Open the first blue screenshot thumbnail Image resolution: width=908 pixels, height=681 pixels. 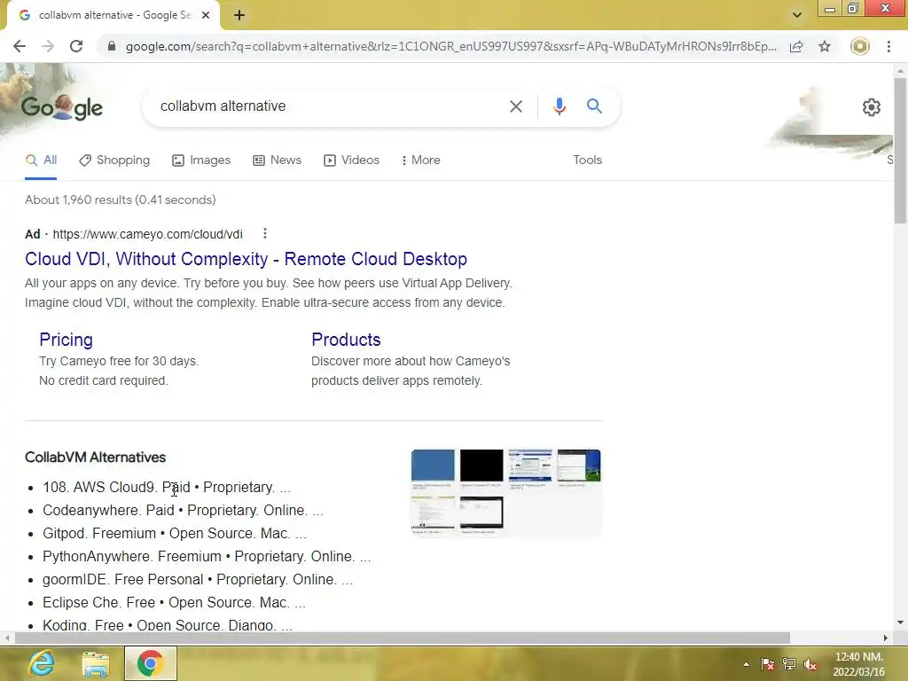(433, 465)
